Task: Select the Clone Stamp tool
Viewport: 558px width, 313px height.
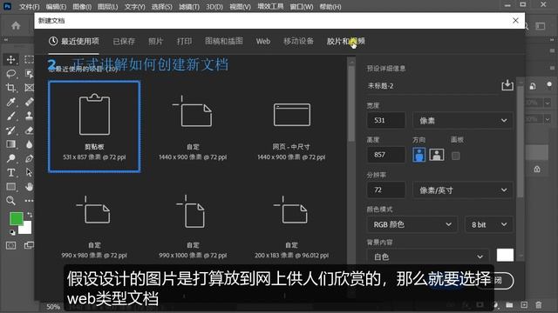Action: pyautogui.click(x=29, y=116)
